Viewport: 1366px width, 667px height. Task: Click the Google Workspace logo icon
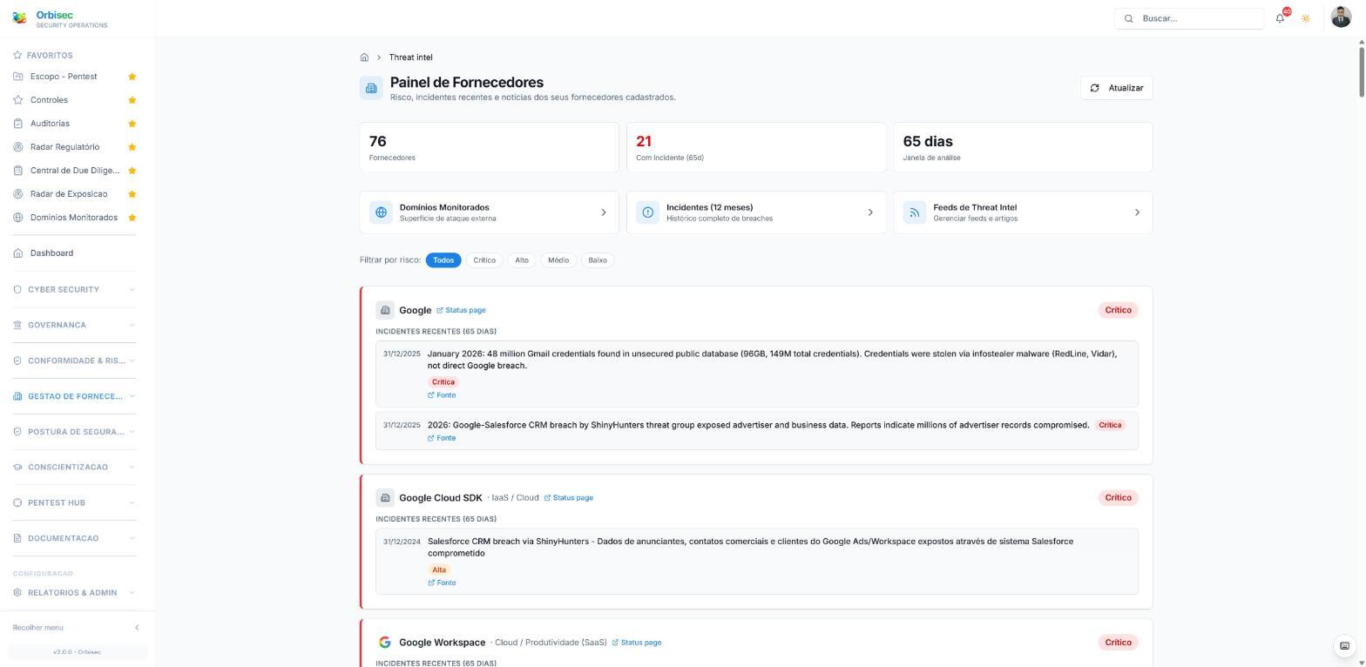coord(385,643)
